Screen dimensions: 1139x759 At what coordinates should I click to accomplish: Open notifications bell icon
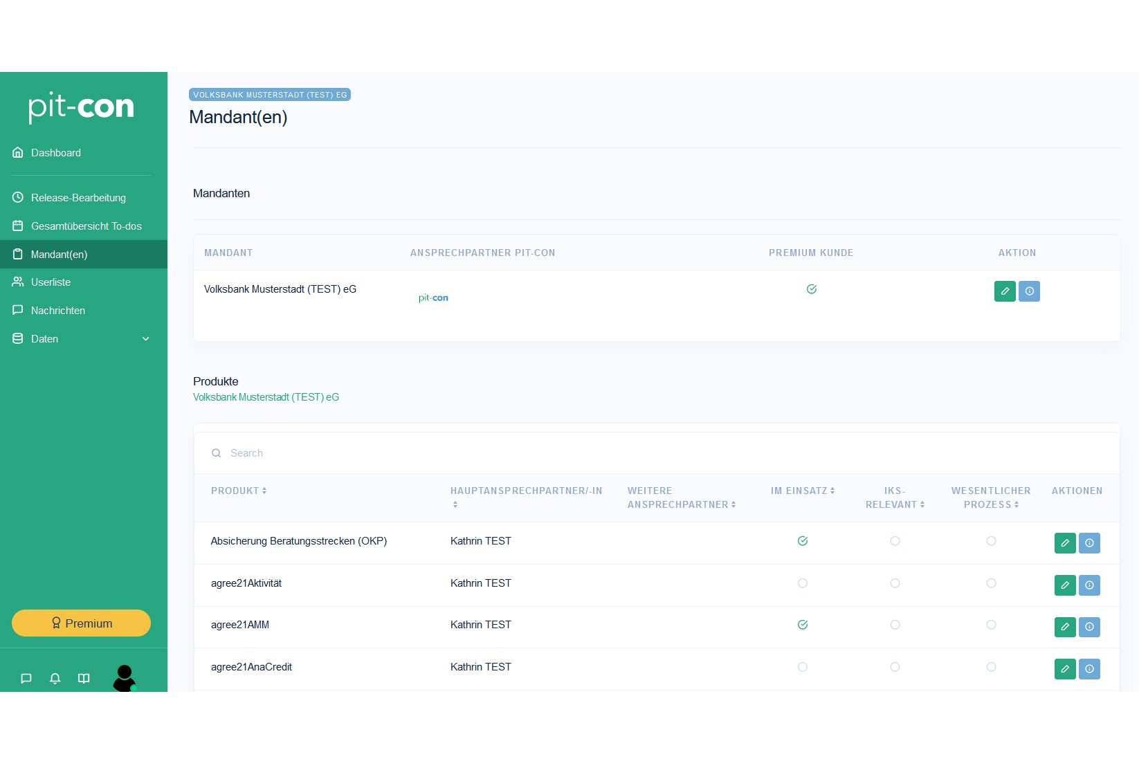click(x=55, y=679)
